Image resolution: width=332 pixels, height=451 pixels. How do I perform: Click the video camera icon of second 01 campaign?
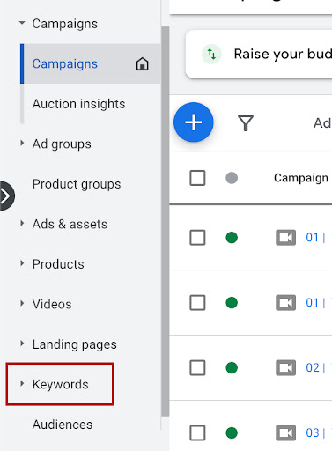(x=285, y=302)
